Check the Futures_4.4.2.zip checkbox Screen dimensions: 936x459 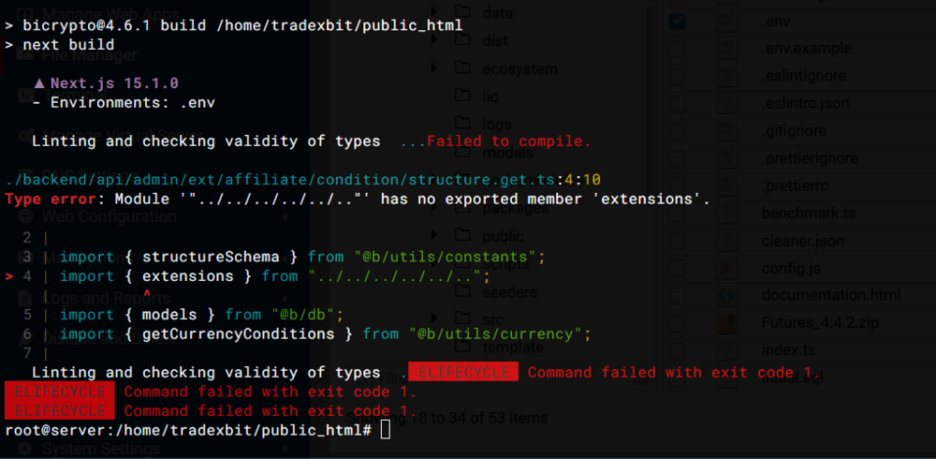click(x=677, y=323)
